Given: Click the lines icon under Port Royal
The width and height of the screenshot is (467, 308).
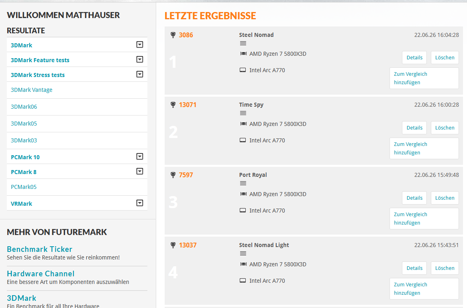Looking at the screenshot, I should click(243, 183).
